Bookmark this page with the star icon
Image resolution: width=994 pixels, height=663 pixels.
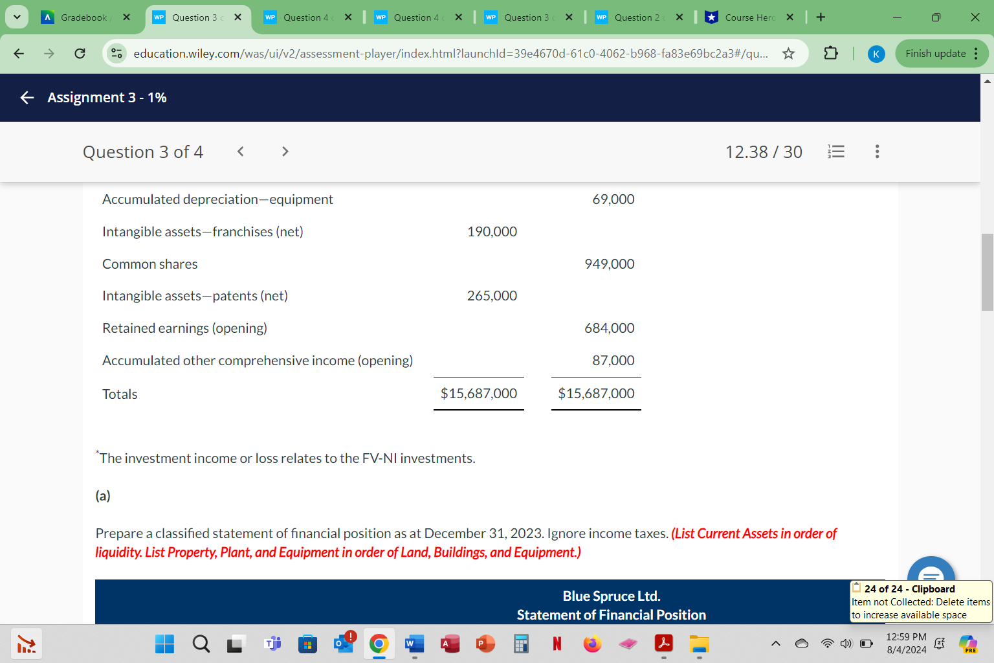(789, 54)
